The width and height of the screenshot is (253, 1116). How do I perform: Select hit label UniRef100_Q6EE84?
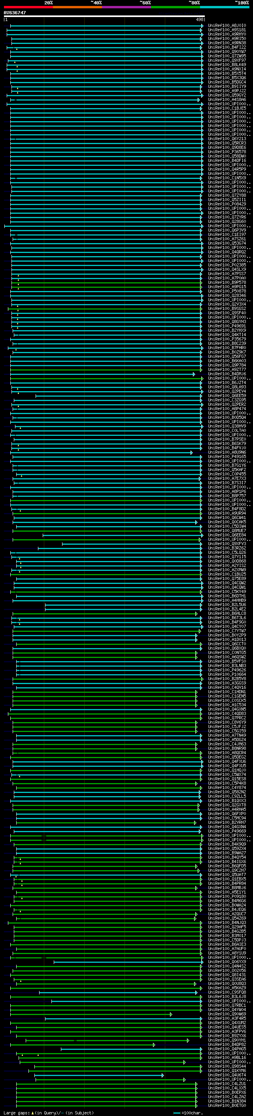pyautogui.click(x=227, y=535)
